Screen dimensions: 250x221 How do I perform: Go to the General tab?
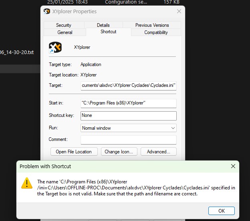tap(65, 32)
